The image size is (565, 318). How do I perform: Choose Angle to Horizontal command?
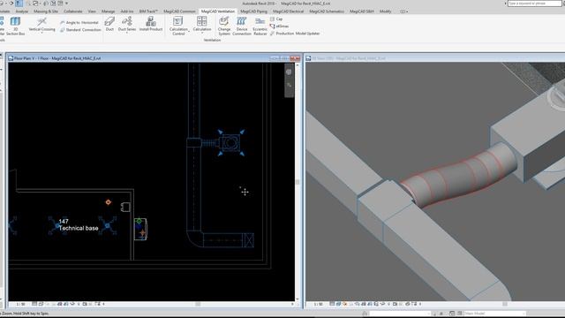[x=79, y=23]
